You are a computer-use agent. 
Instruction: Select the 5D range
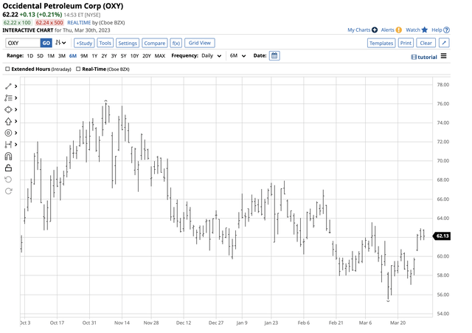(x=40, y=56)
